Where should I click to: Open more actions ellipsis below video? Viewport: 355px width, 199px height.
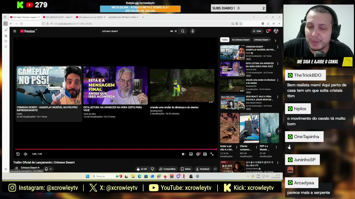[x=215, y=169]
